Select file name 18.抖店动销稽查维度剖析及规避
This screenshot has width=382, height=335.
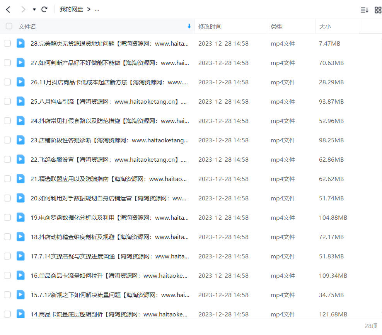point(110,237)
